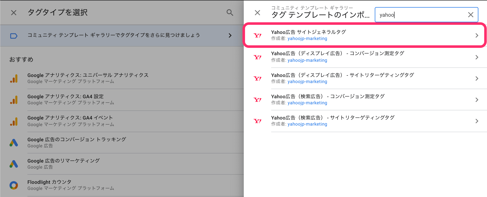Open author link under ディスプレイ広告 コンバージョン測定タグ
The height and width of the screenshot is (197, 487).
pos(307,60)
